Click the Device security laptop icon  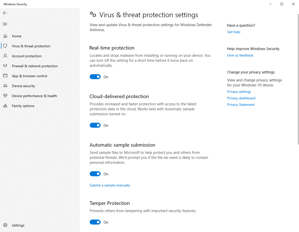click(x=5, y=86)
